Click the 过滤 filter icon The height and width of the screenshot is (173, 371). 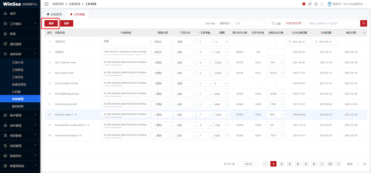coord(273,24)
